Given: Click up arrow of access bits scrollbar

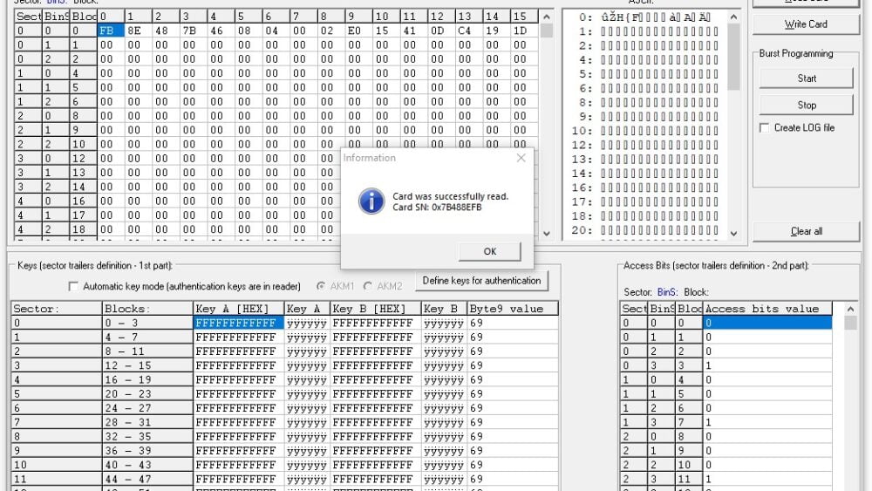Looking at the screenshot, I should click(850, 310).
